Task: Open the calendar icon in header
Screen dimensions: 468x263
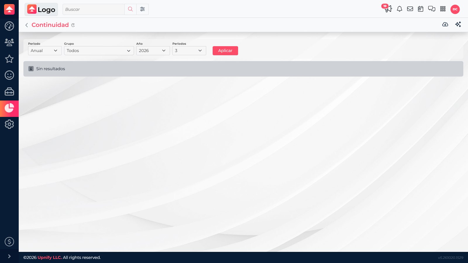Action: click(421, 9)
